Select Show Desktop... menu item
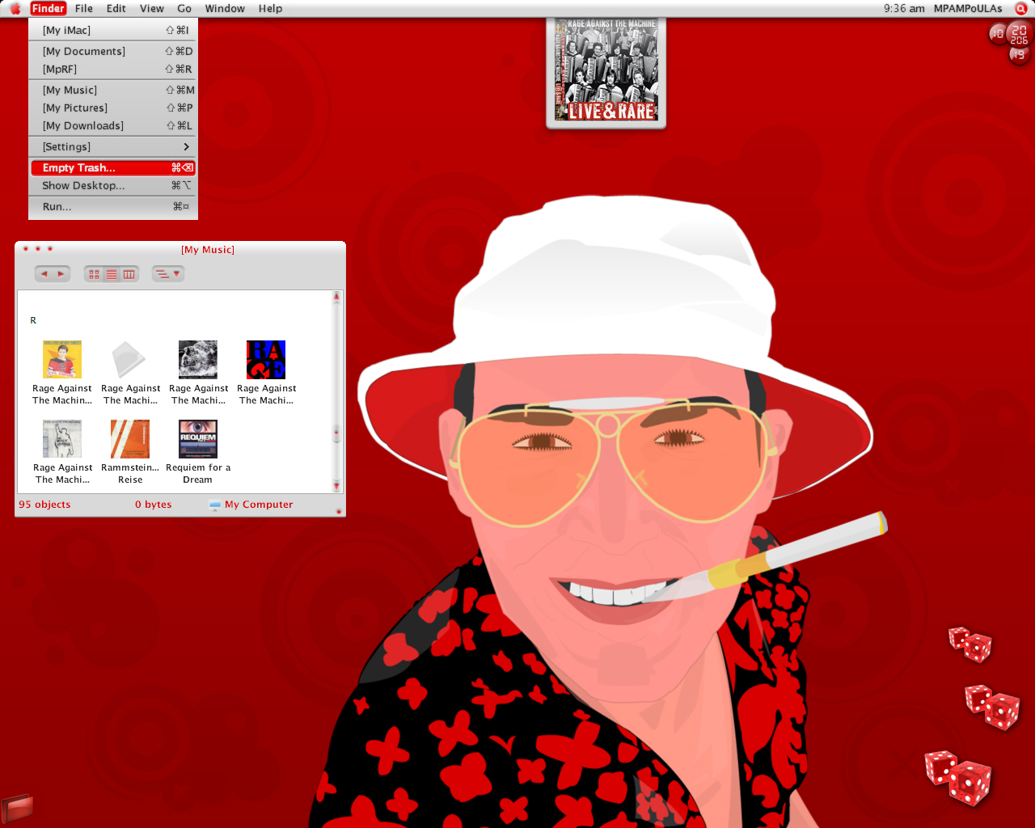This screenshot has width=1035, height=828. click(x=113, y=185)
